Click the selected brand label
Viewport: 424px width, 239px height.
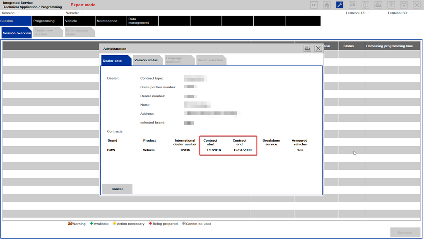153,123
